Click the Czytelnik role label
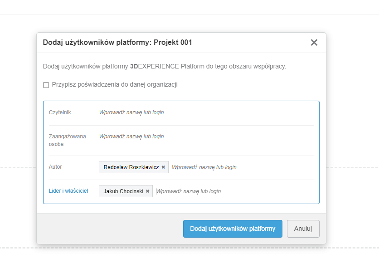This screenshot has height=273, width=379. (x=60, y=112)
